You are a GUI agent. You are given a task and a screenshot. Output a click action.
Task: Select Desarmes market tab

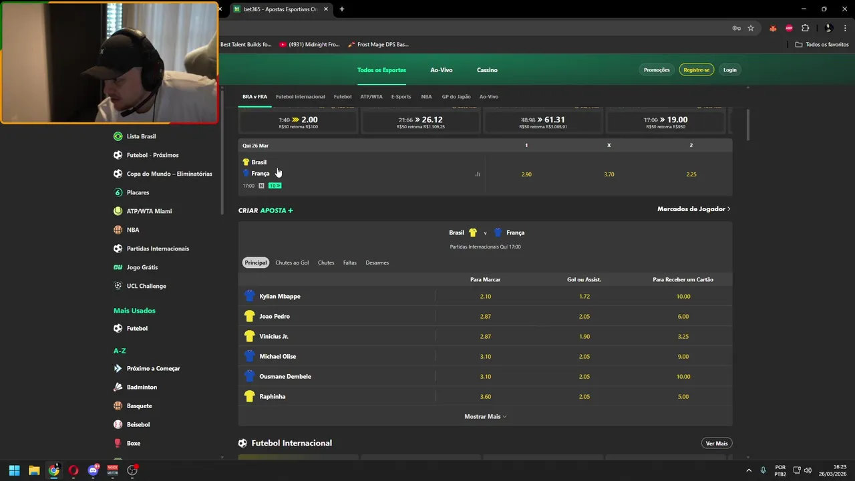coord(377,263)
